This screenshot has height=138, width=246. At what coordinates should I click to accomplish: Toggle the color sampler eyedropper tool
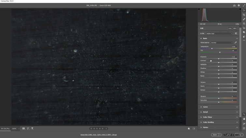click(244, 124)
